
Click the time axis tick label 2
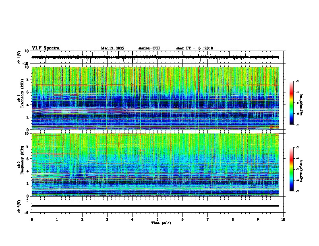(82, 219)
